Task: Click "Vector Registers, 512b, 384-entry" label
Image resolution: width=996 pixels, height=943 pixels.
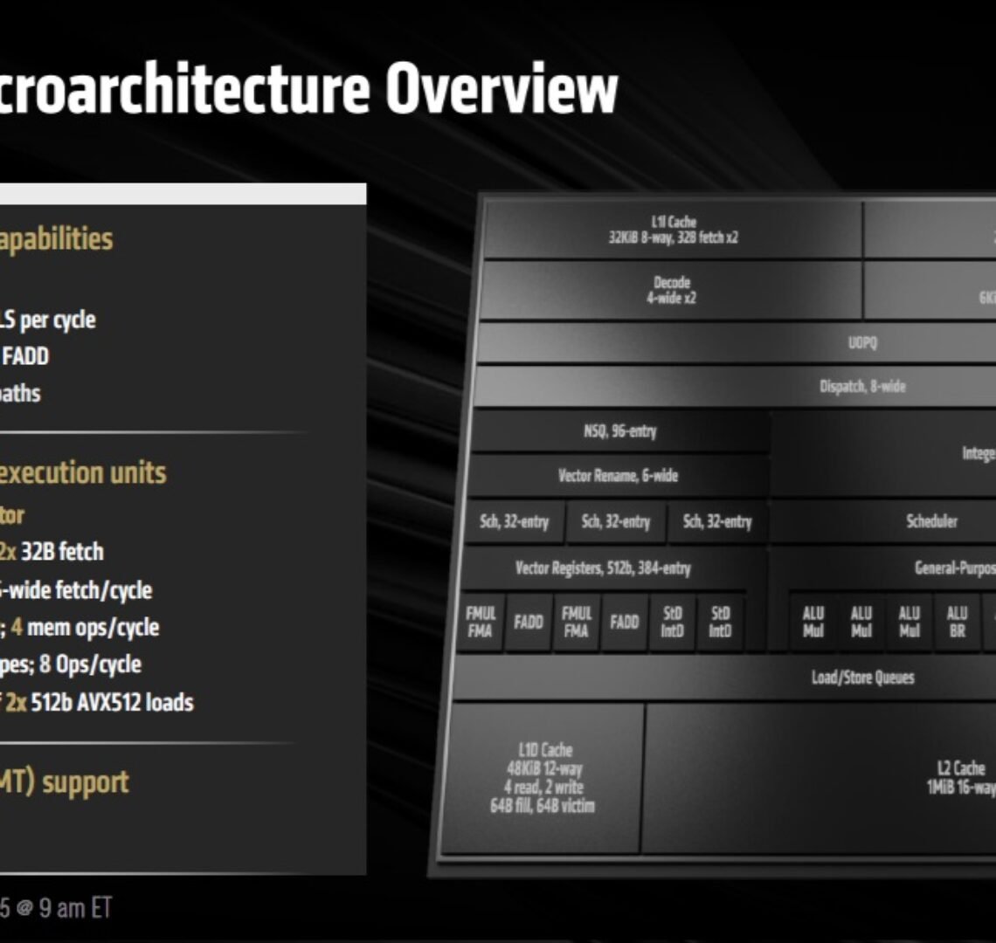Action: tap(603, 568)
